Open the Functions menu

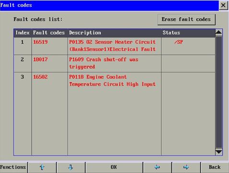click(13, 167)
